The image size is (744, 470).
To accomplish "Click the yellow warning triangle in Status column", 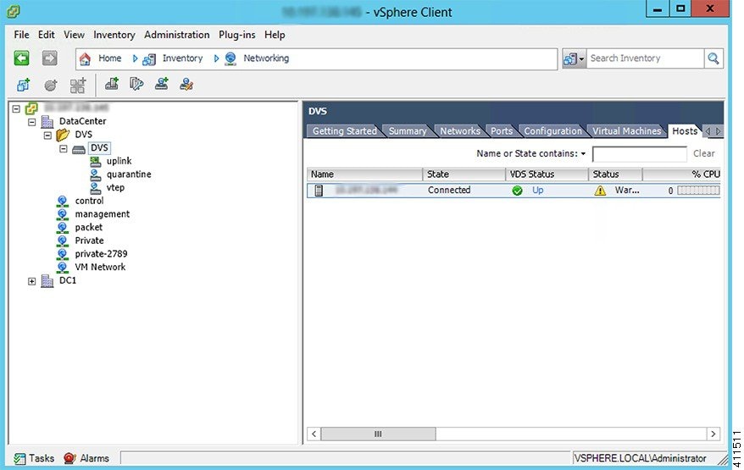I will (600, 191).
